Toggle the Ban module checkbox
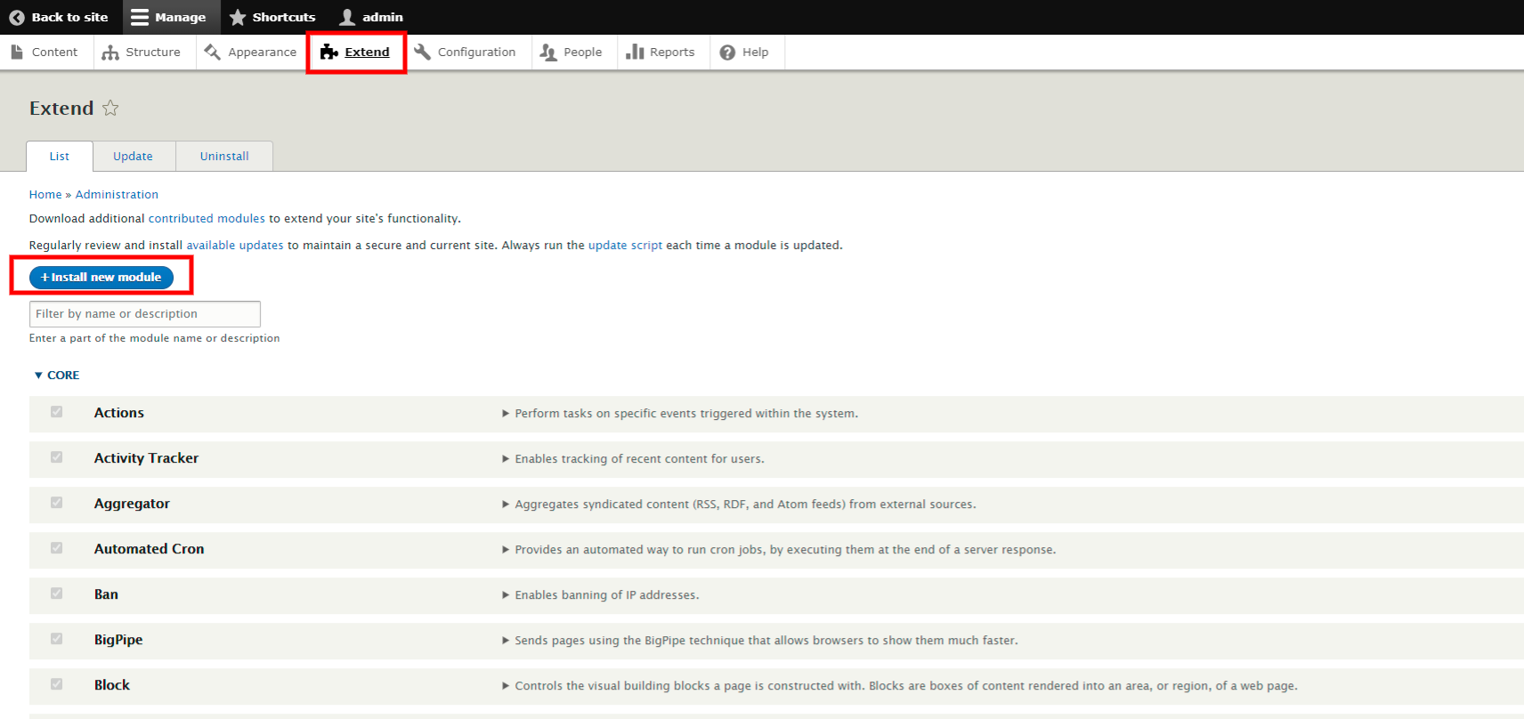Viewport: 1524px width, 719px height. [x=57, y=594]
